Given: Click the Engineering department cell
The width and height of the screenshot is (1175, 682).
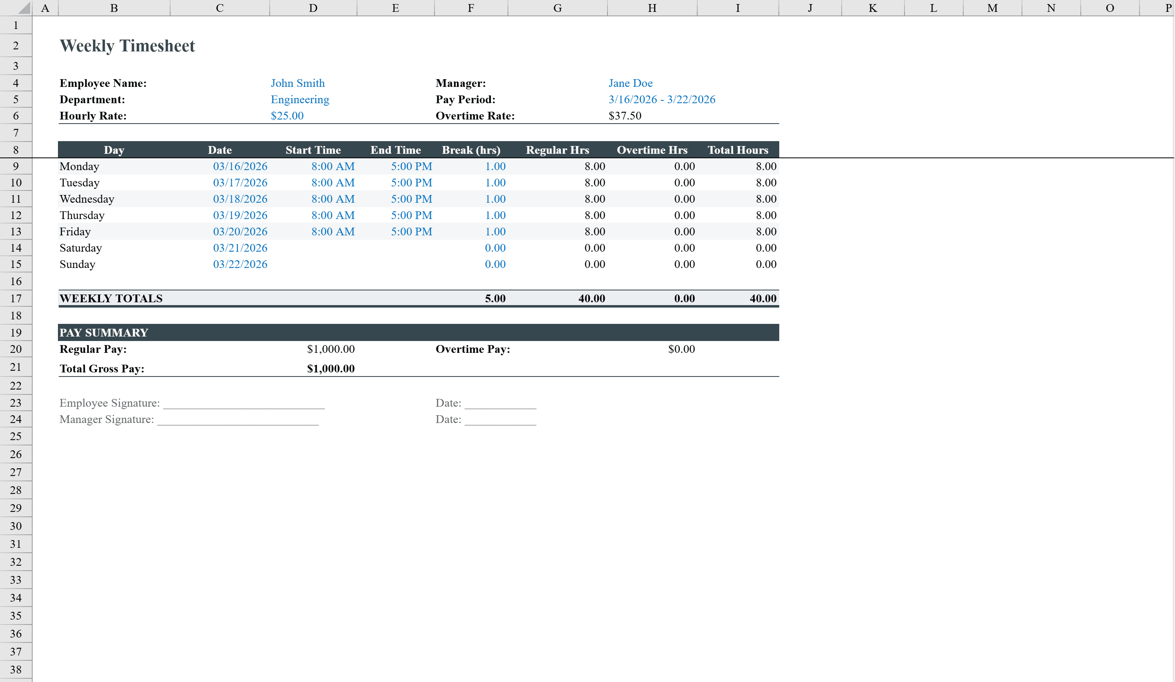Looking at the screenshot, I should coord(300,99).
